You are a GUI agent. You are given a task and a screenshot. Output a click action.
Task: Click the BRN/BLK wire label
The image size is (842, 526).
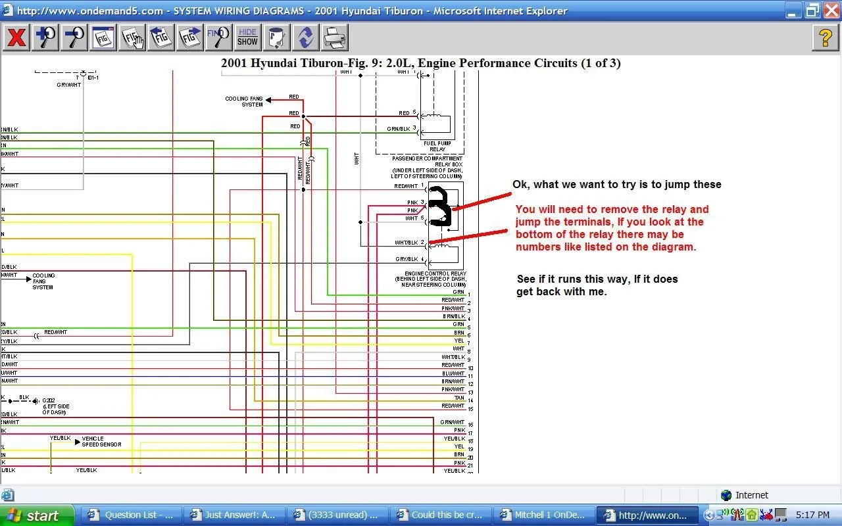click(454, 316)
